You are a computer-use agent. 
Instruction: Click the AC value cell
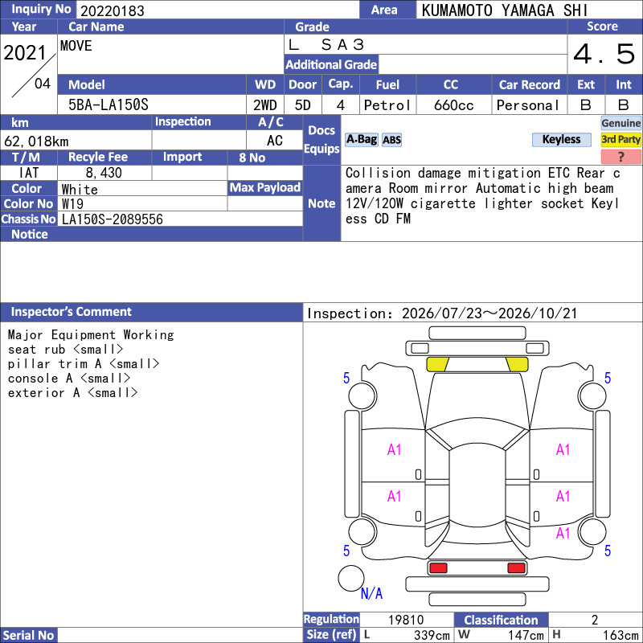274,141
